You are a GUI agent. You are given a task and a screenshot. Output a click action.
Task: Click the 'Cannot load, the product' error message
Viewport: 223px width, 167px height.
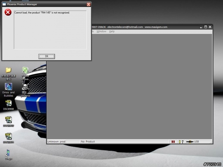42,13
